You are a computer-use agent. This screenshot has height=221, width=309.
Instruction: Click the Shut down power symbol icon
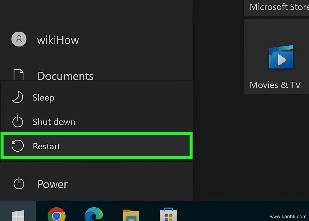coord(18,122)
